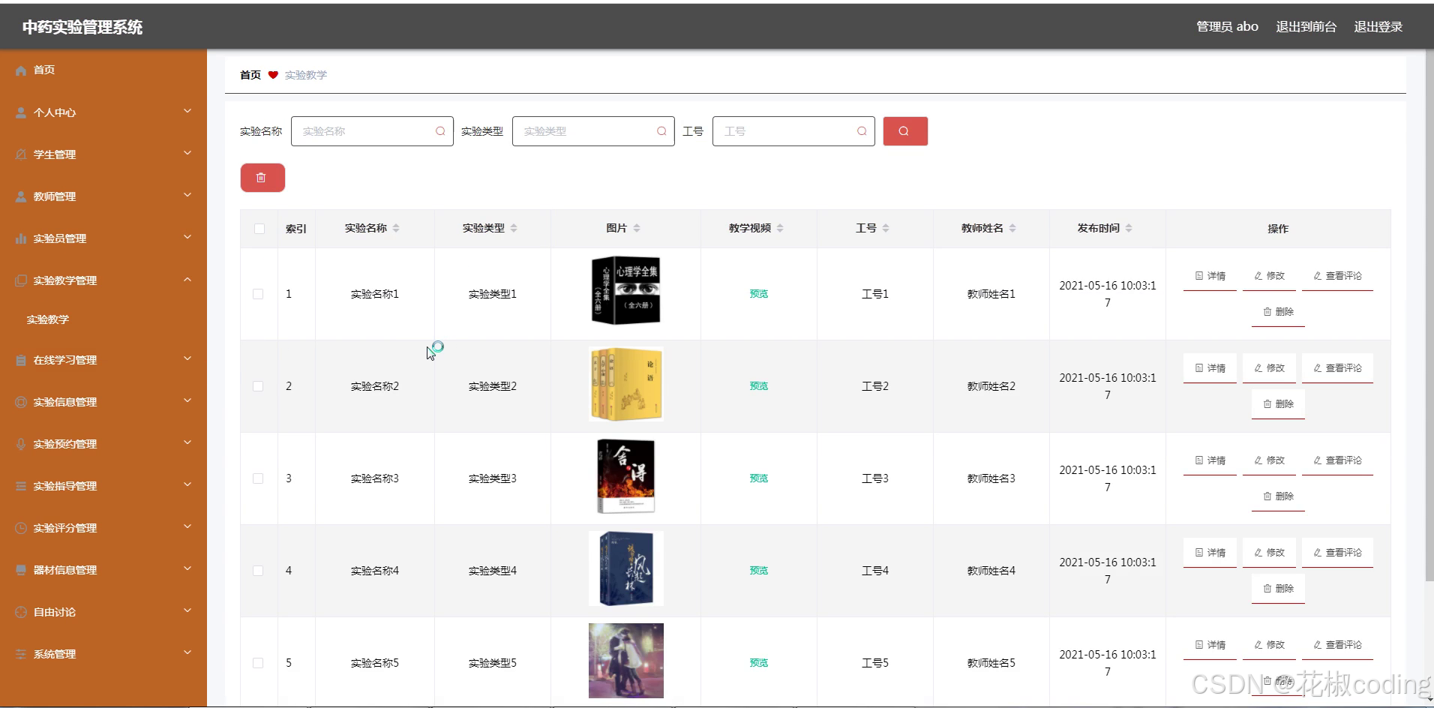Click the icon beside 实验信息管理
The image size is (1434, 708).
(21, 402)
